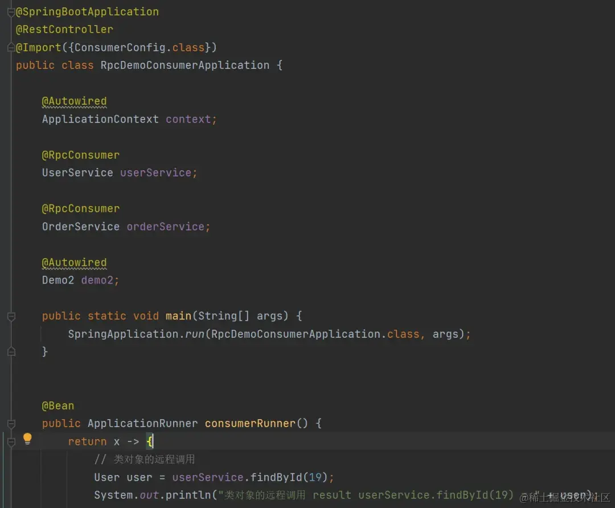Screen dimensions: 615x508
Task: Collapse the lambda fold at return x line
Action: tap(11, 442)
